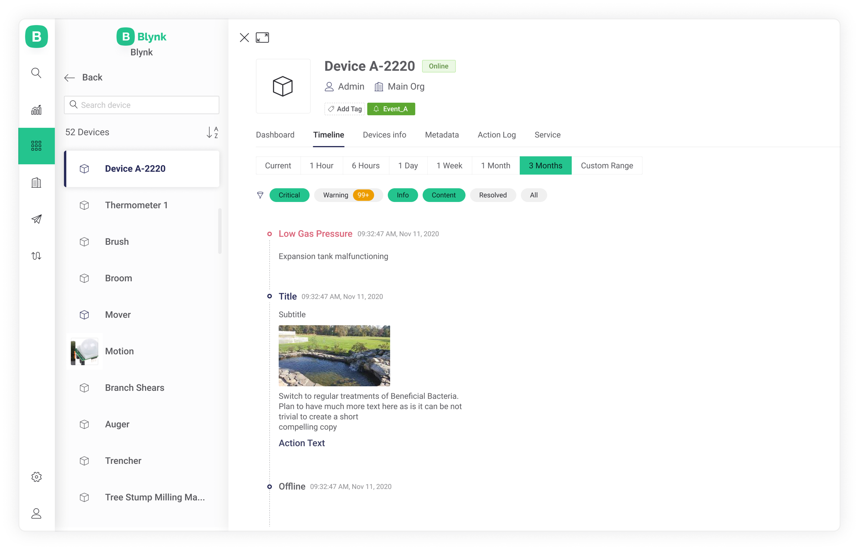This screenshot has width=859, height=550.
Task: Open the Custom Range selector
Action: tap(607, 165)
